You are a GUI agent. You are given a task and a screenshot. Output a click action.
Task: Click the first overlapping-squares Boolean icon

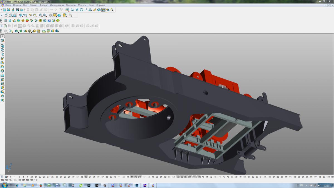(x=3, y=46)
